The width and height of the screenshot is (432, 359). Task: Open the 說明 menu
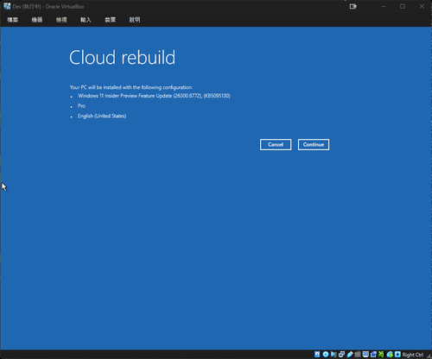135,20
